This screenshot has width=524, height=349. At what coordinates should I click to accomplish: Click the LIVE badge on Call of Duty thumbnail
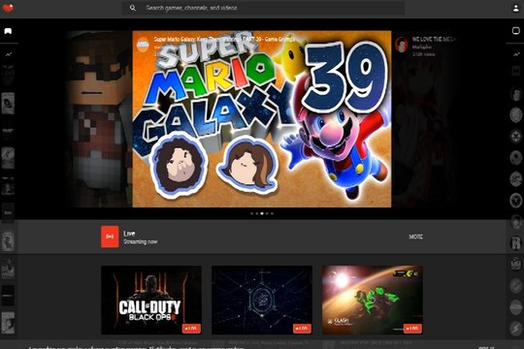click(x=191, y=329)
